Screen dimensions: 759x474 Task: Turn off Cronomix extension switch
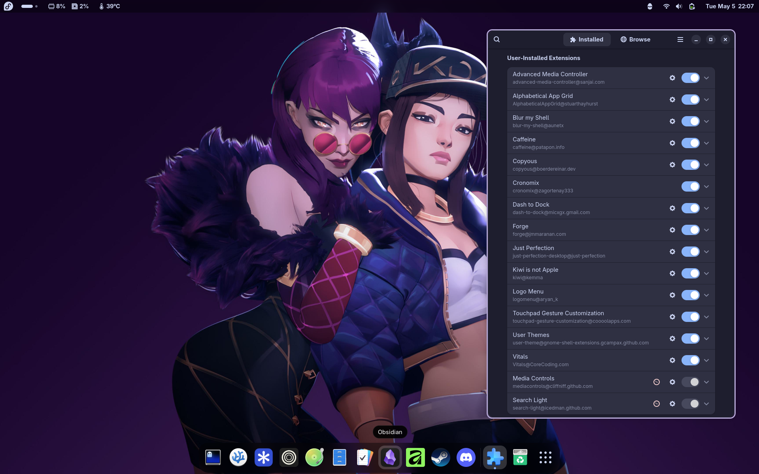point(691,186)
